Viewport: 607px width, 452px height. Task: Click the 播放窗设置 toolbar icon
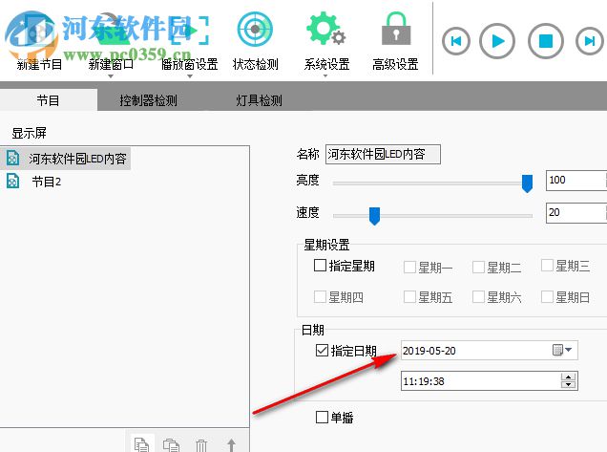point(189,29)
